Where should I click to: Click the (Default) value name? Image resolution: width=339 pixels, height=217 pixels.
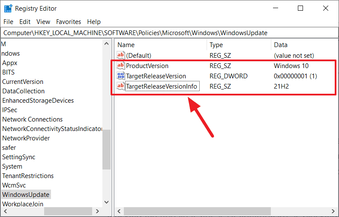click(x=138, y=56)
